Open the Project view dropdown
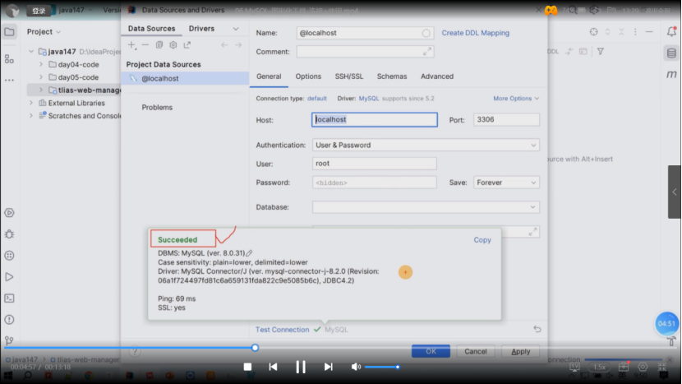 click(44, 32)
